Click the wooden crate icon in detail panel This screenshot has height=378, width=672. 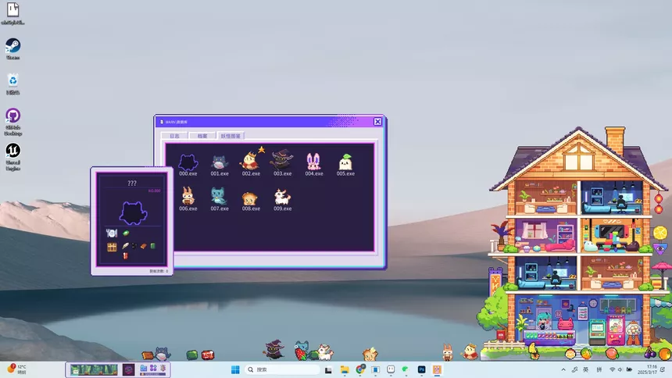[112, 247]
